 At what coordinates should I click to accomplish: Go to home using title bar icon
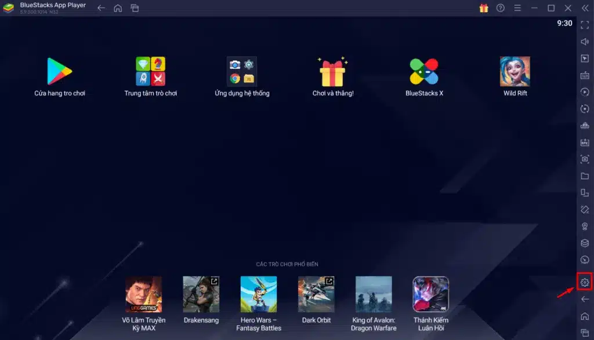pos(118,8)
